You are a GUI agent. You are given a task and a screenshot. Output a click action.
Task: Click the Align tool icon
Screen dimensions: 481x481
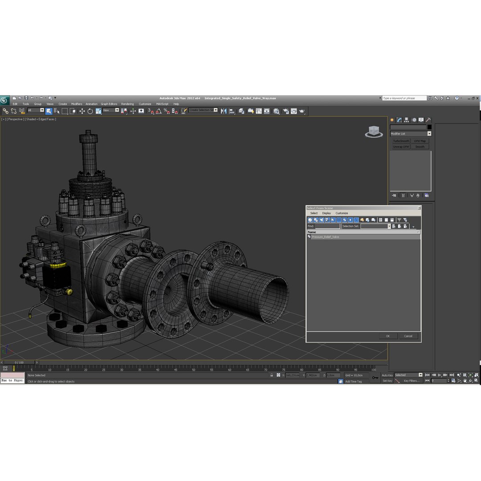coord(232,111)
